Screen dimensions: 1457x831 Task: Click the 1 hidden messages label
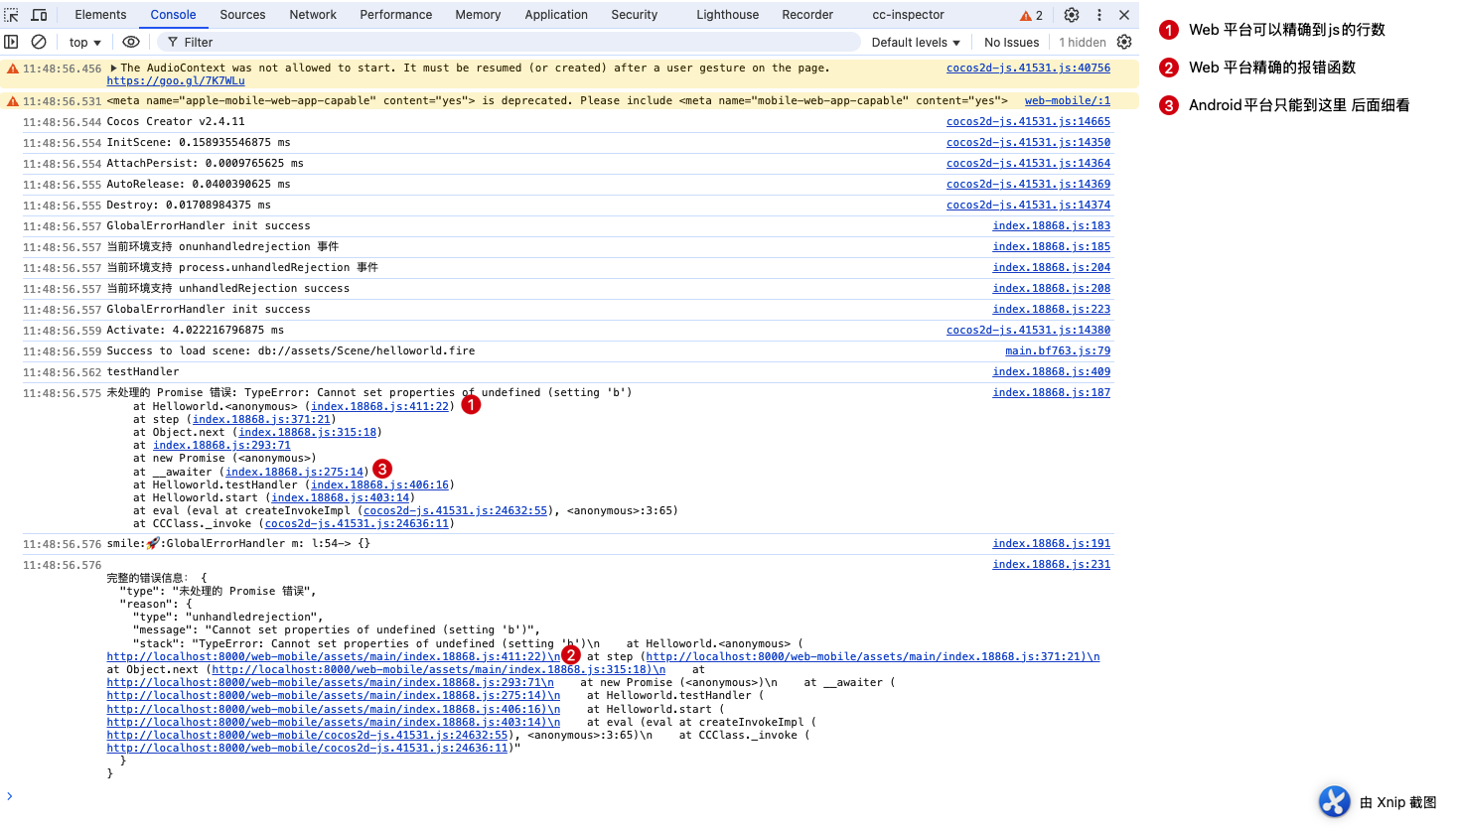1083,43
